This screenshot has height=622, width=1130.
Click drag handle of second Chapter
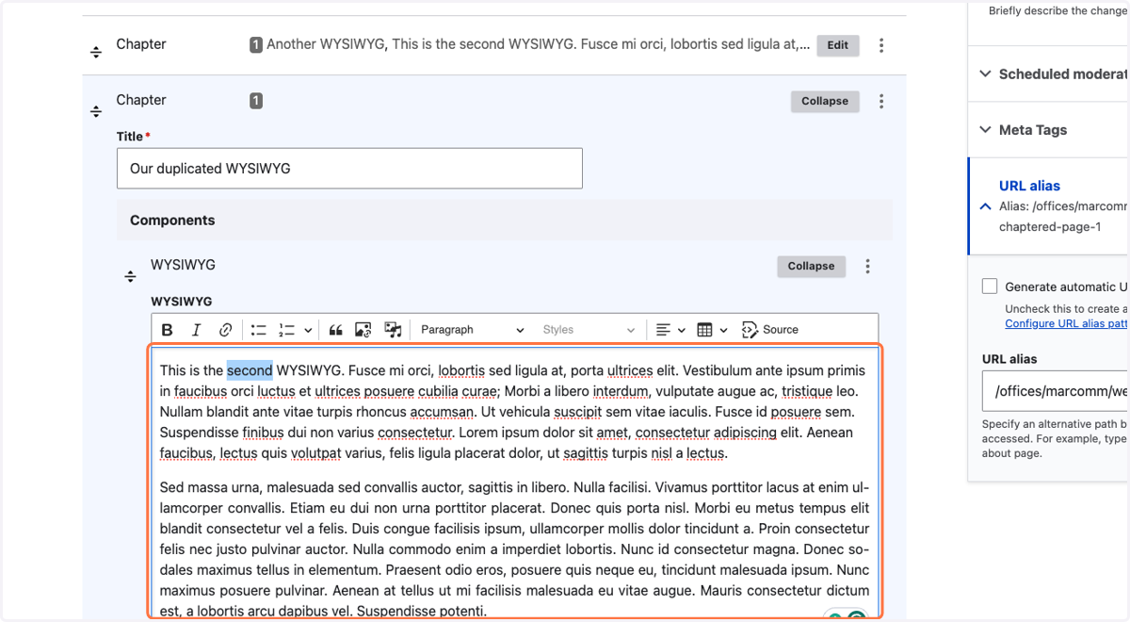[x=96, y=111]
